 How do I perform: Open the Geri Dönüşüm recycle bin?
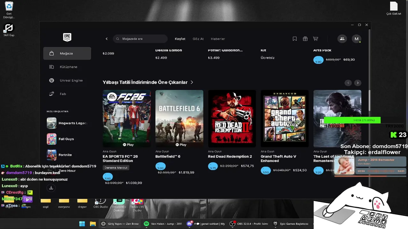coord(9,10)
